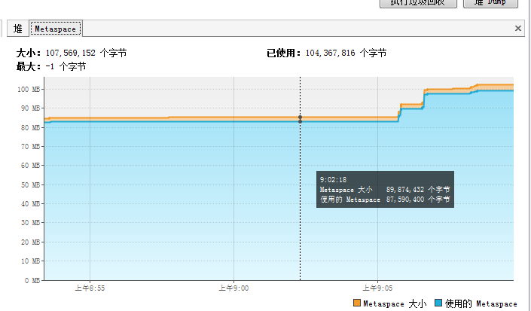Click the 40 MB axis label

(x=30, y=204)
